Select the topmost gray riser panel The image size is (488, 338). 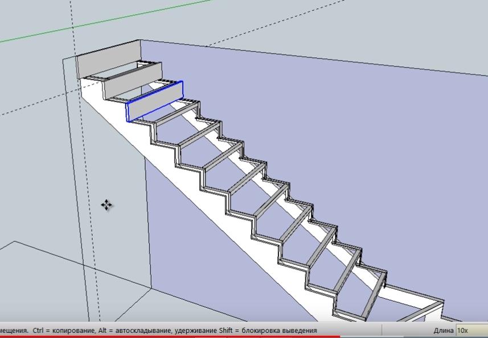[107, 61]
